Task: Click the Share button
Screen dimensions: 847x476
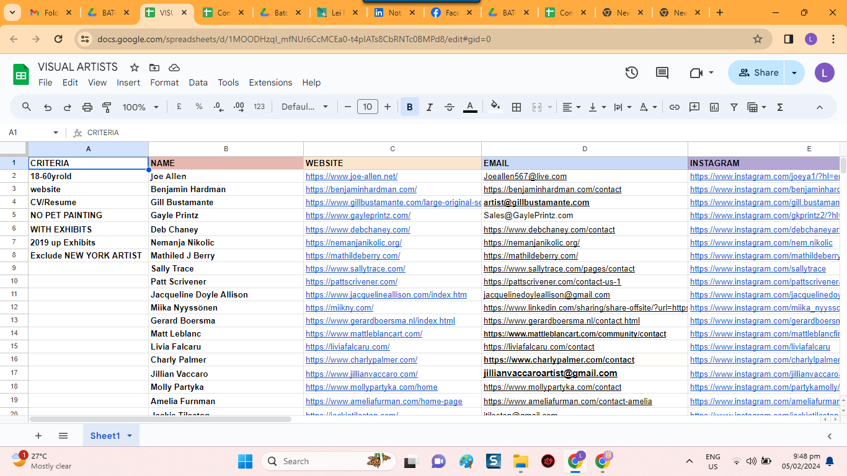Action: pyautogui.click(x=756, y=73)
